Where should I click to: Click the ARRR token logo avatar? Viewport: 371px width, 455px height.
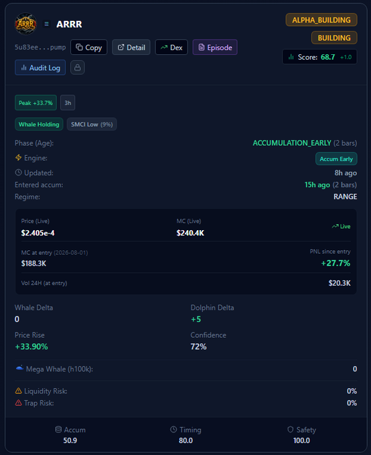pos(25,24)
